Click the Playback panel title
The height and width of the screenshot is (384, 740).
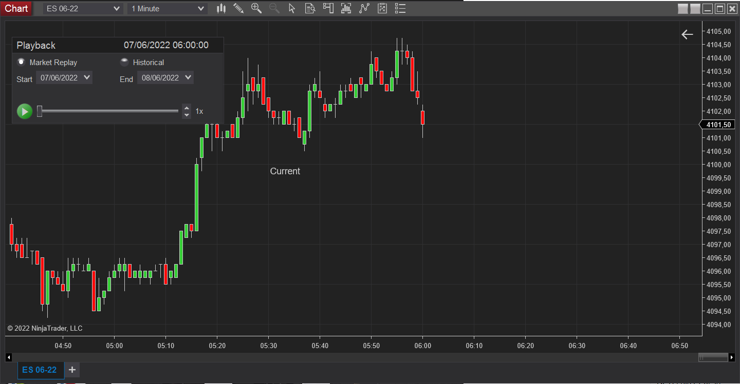coord(36,45)
